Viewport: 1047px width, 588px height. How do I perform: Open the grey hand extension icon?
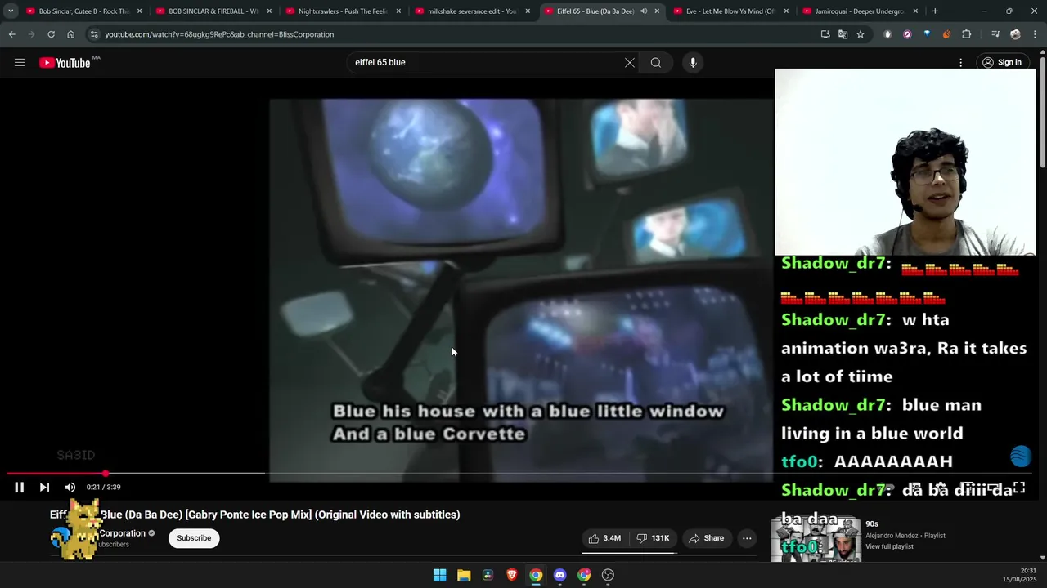click(887, 34)
